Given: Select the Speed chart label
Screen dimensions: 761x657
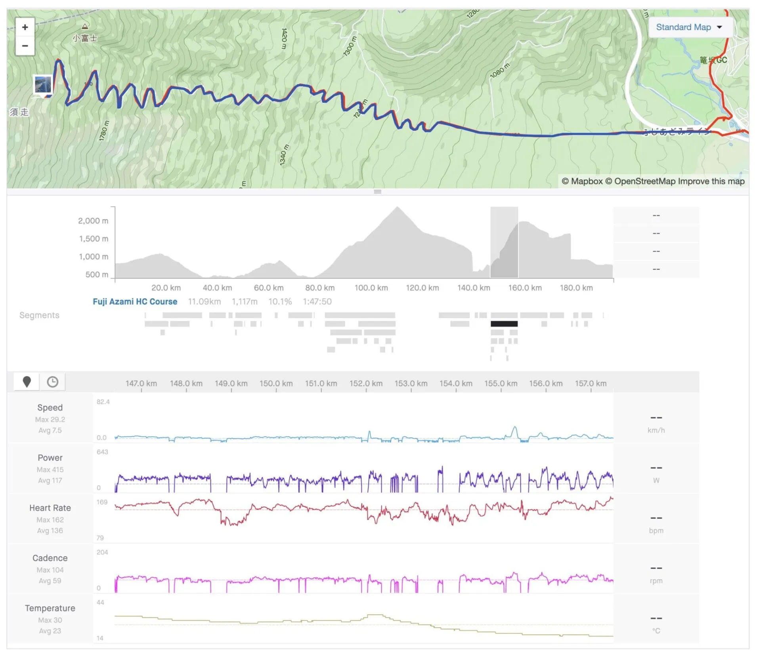Looking at the screenshot, I should (x=50, y=407).
